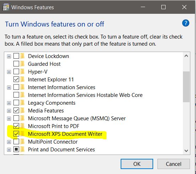Click the OK button
This screenshot has height=174, width=196.
137,164
